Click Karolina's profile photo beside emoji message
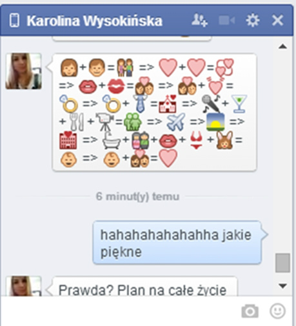The image size is (296, 326). pos(23,71)
